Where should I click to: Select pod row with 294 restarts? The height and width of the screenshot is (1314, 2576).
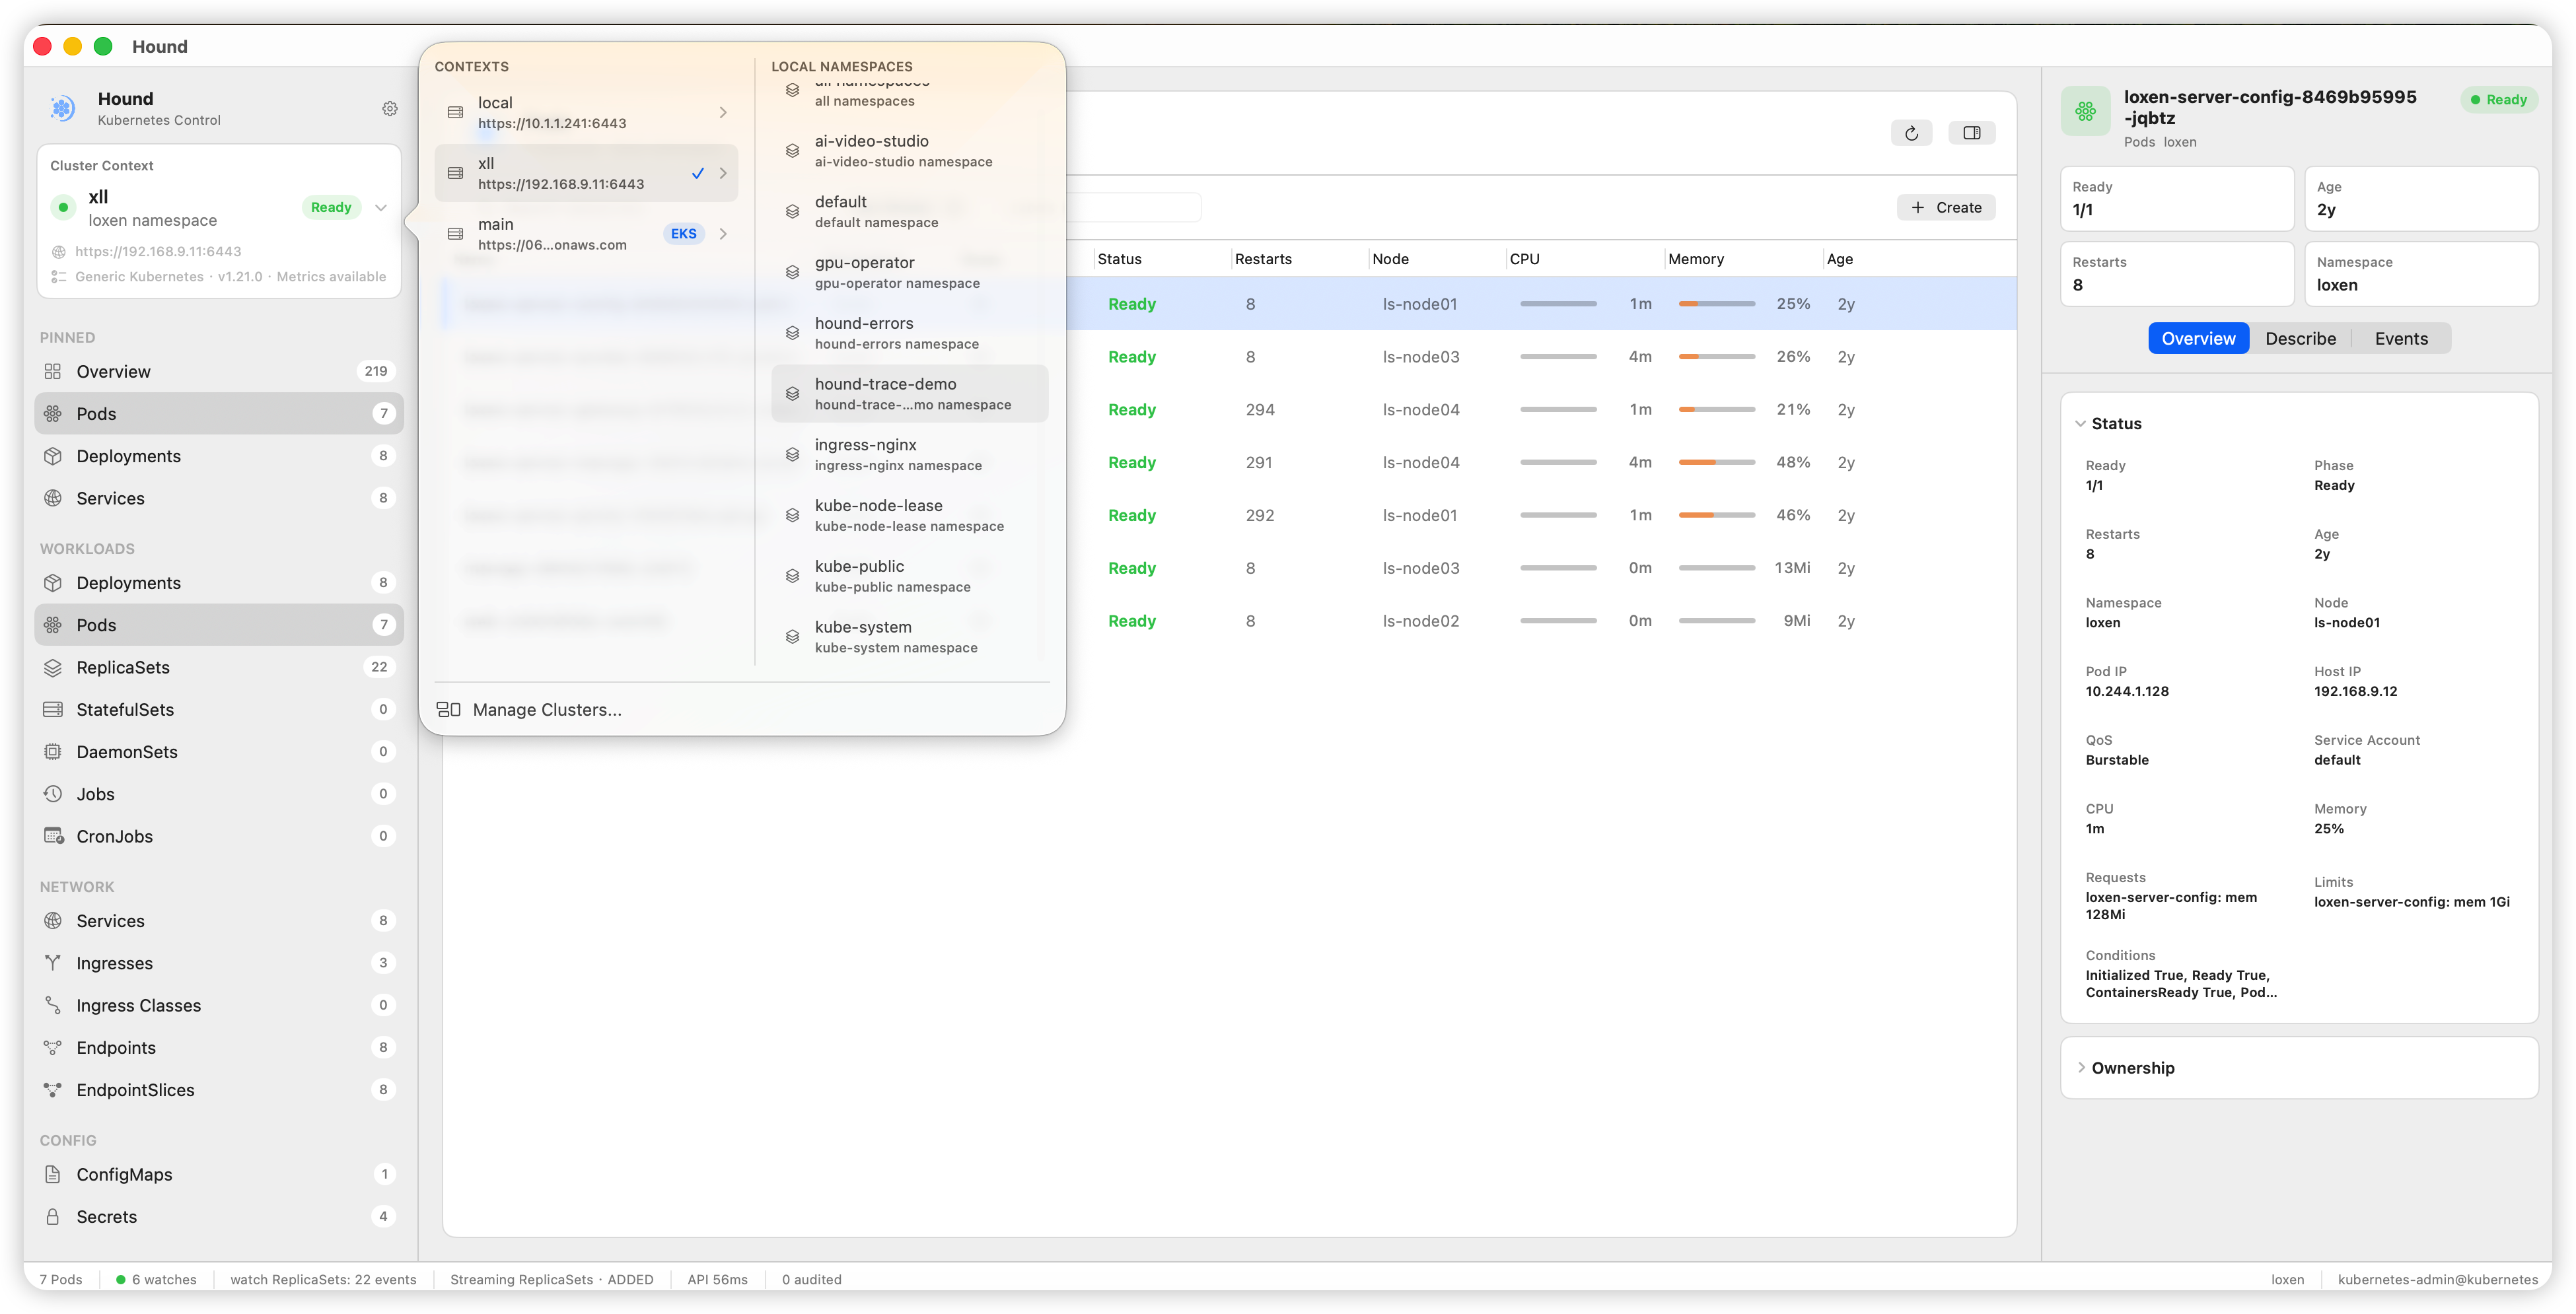(x=1230, y=409)
